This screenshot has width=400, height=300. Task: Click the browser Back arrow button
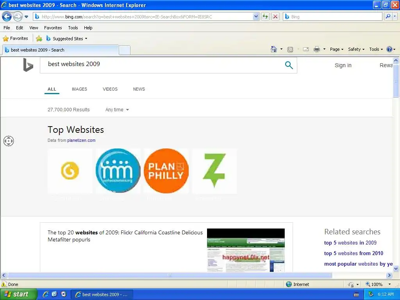(x=7, y=17)
